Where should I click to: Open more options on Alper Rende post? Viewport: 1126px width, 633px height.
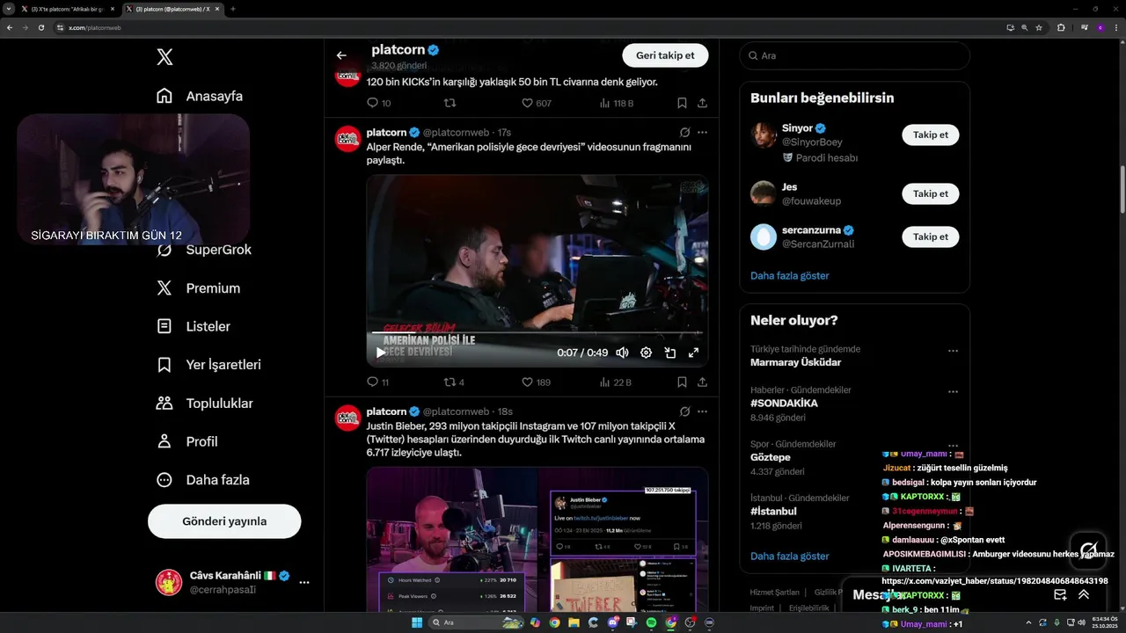(702, 132)
